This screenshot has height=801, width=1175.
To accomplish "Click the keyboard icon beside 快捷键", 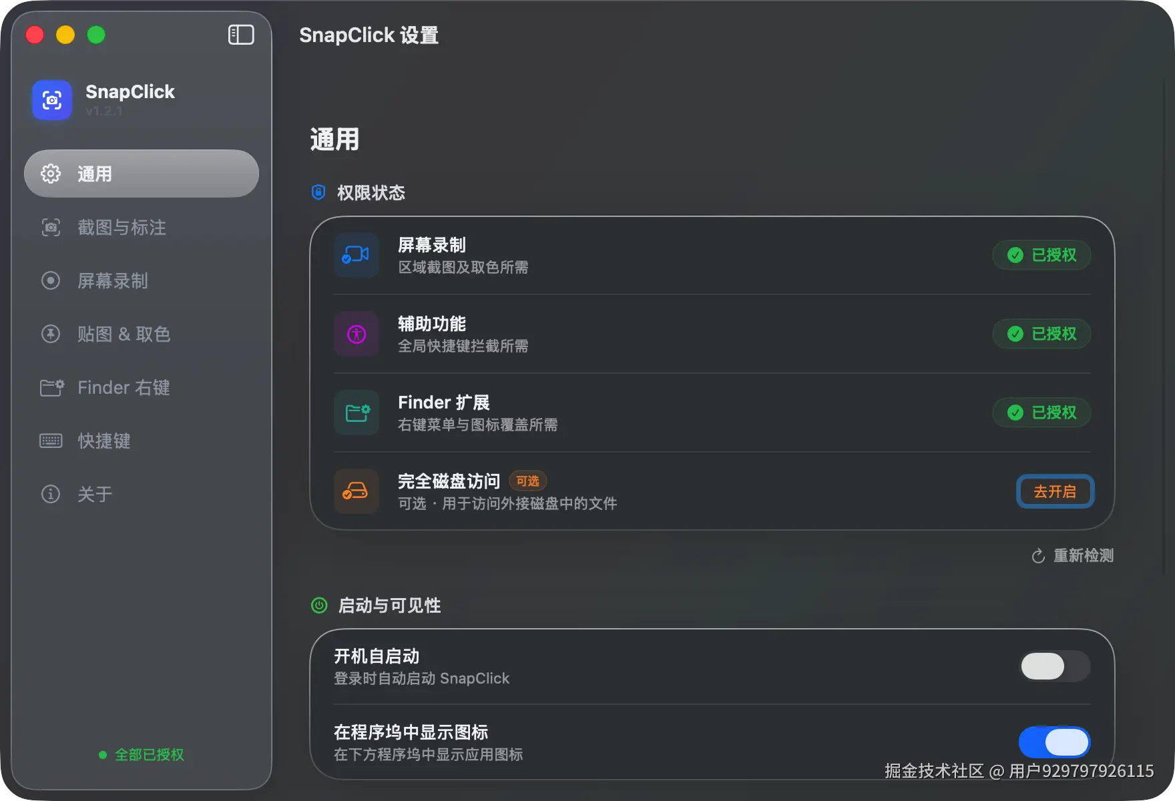I will (x=51, y=441).
